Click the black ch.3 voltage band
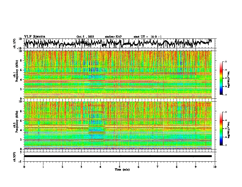 pos(118,156)
